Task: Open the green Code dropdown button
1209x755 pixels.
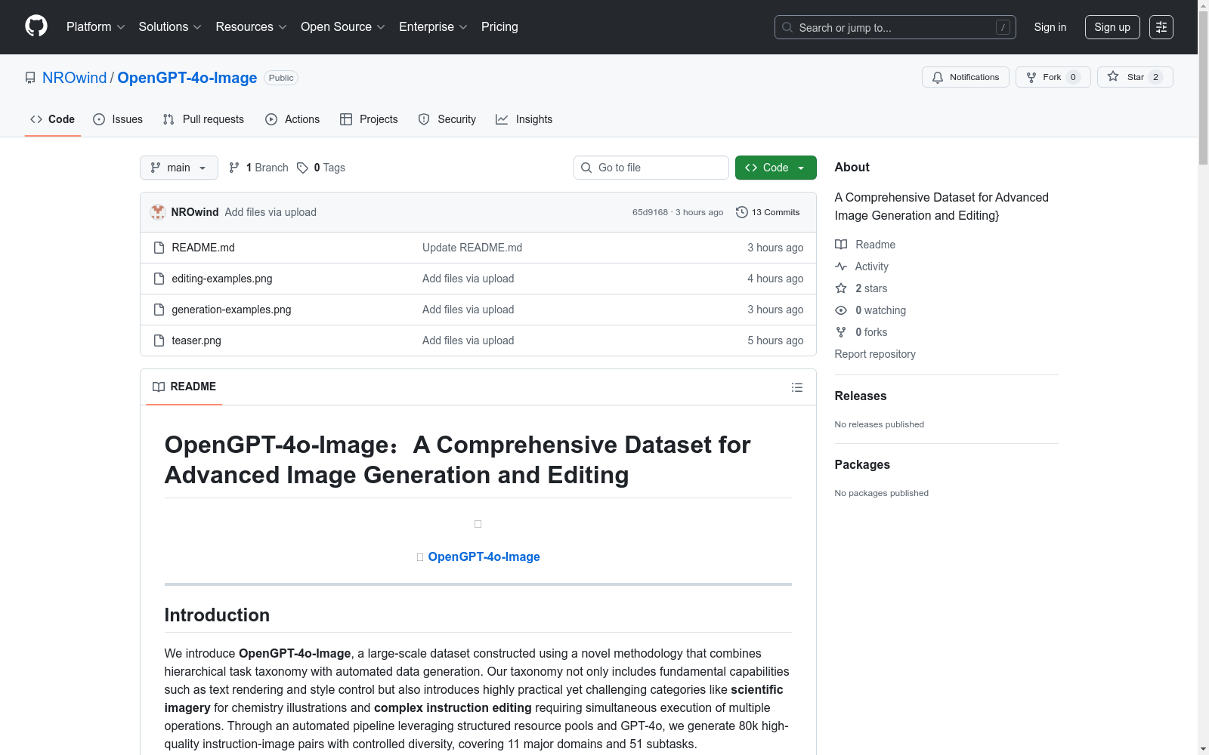Action: point(776,168)
